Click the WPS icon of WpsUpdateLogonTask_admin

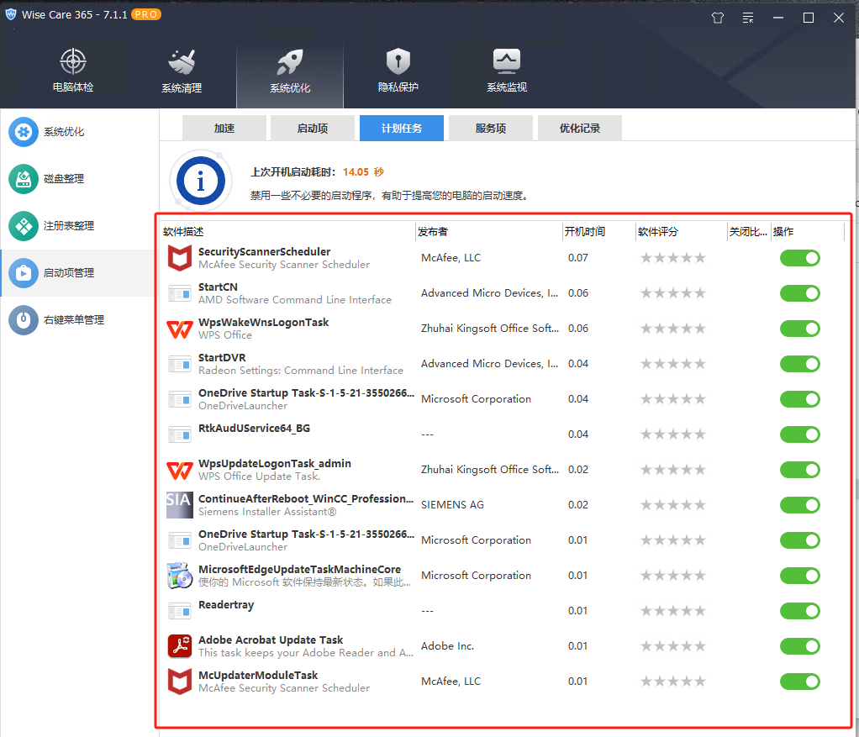[180, 470]
